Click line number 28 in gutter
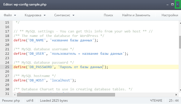The height and width of the screenshot is (104, 181). pos(7,80)
